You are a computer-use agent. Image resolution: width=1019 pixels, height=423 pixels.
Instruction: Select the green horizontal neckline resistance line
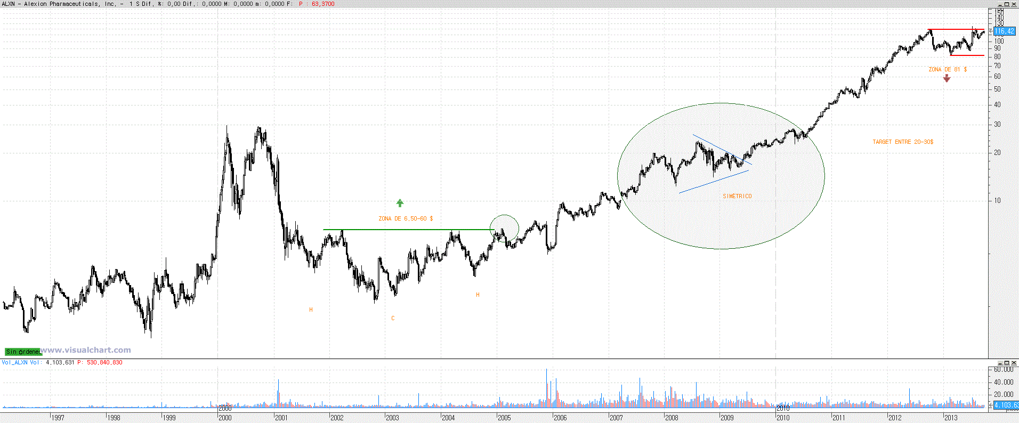click(x=409, y=230)
